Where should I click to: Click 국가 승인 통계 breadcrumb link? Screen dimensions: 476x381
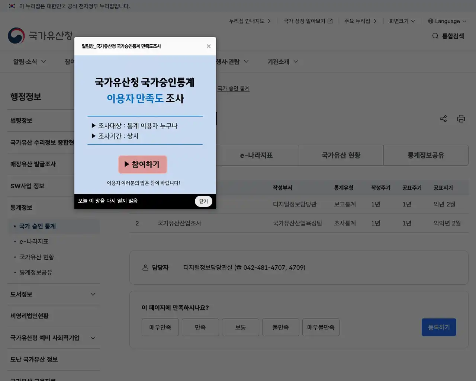pyautogui.click(x=234, y=89)
